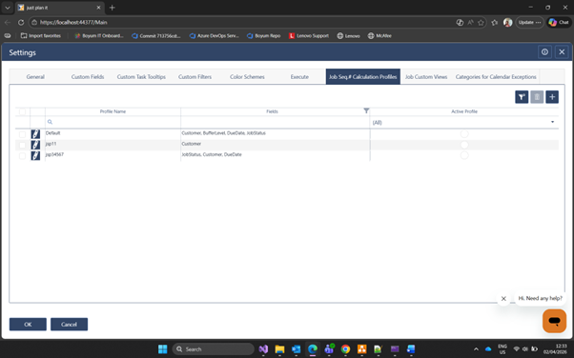
Task: Close the Settings dialog with the X
Action: [562, 52]
